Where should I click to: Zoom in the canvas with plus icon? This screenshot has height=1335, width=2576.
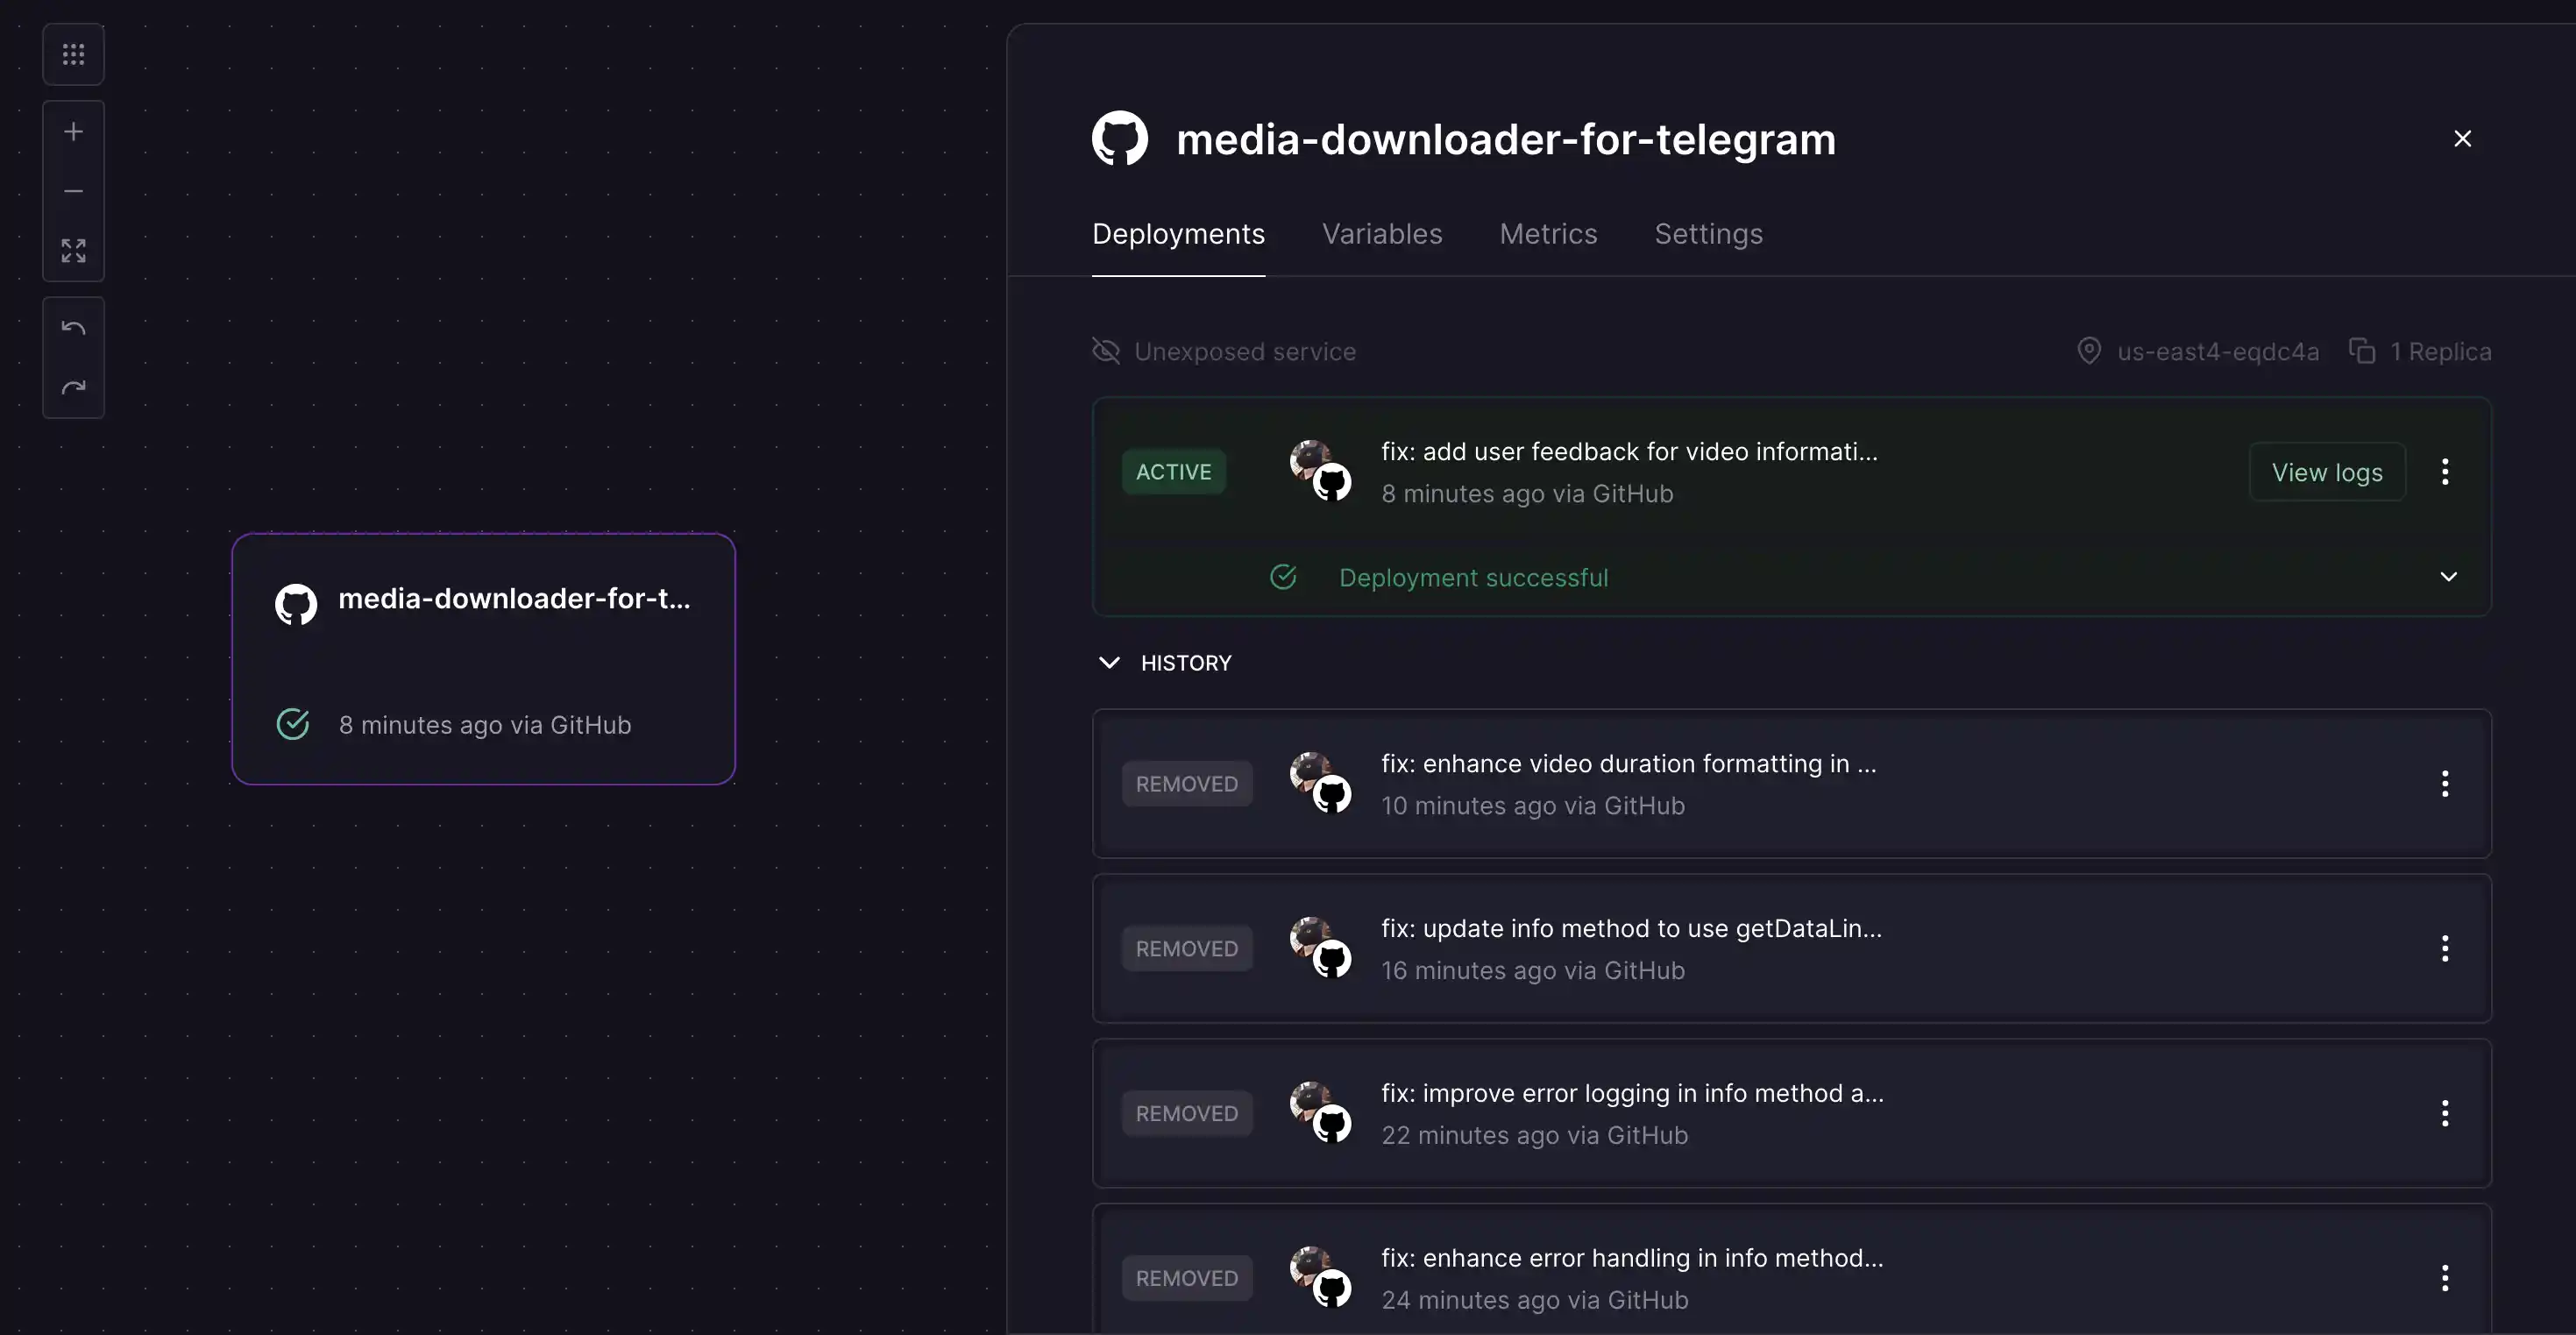tap(73, 131)
